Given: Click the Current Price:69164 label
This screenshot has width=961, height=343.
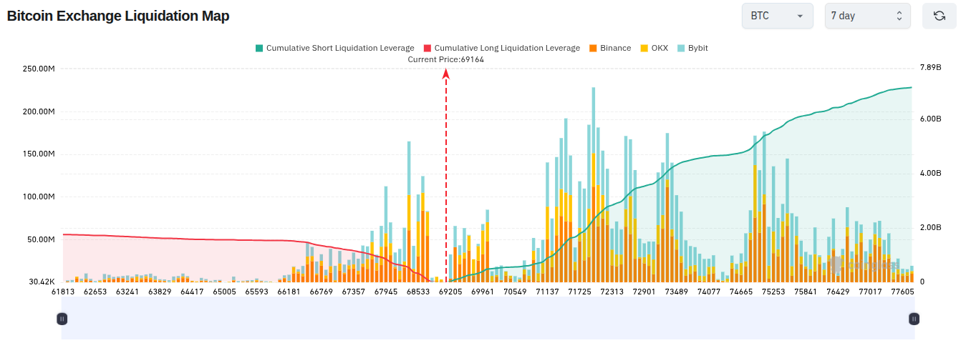Looking at the screenshot, I should [445, 59].
